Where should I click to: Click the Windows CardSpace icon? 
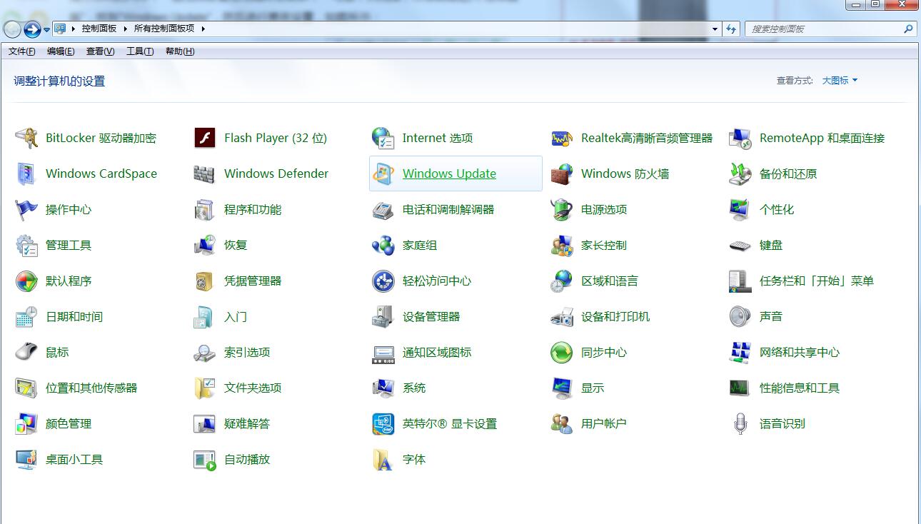[26, 173]
